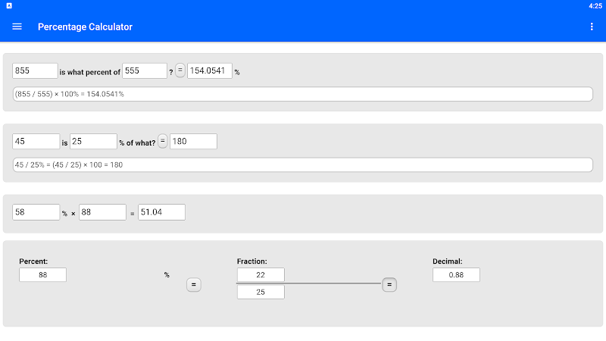606x341 pixels.
Task: Select the input field containing 58
Action: [x=36, y=212]
